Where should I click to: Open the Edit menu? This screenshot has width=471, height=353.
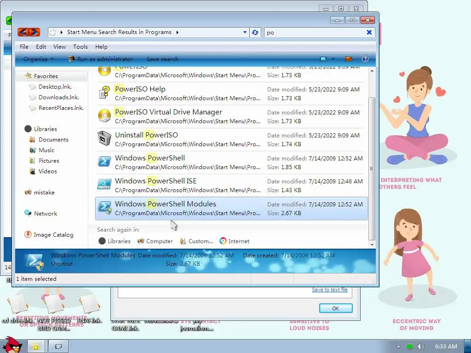click(x=41, y=46)
